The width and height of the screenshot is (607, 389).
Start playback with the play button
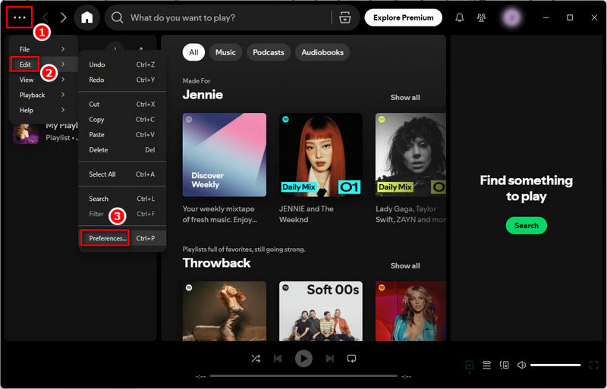304,359
